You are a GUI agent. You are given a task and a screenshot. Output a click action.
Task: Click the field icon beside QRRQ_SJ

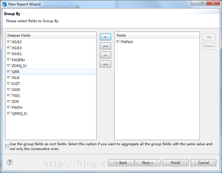[x=9, y=113]
